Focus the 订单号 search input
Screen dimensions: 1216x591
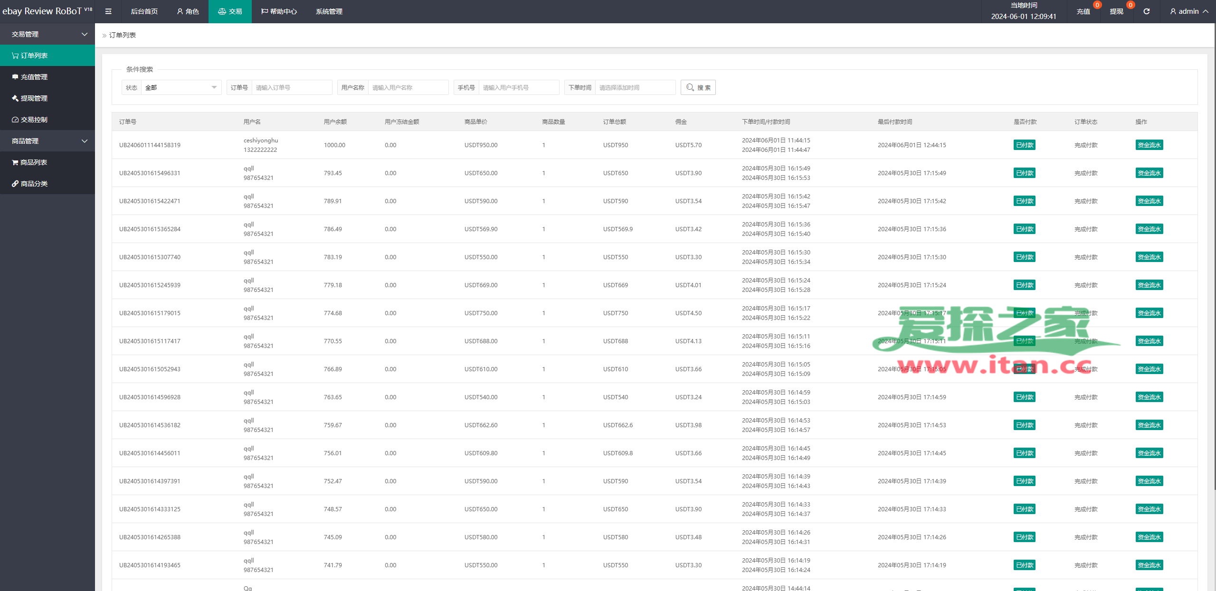(x=292, y=87)
